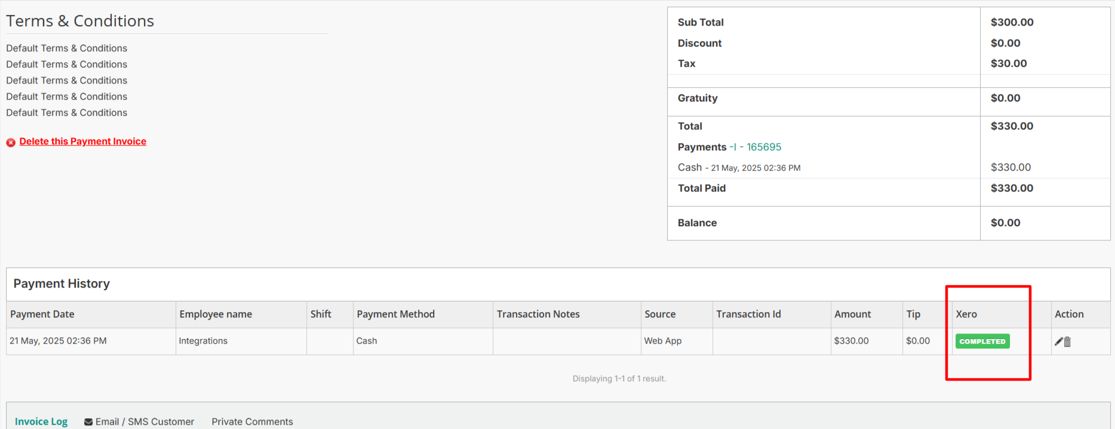This screenshot has height=429, width=1115.
Task: Click the Amount column header
Action: 852,314
